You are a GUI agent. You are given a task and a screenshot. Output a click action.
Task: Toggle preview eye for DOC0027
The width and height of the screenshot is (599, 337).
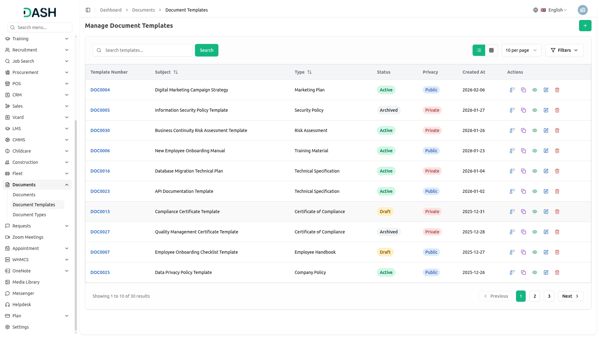click(535, 232)
